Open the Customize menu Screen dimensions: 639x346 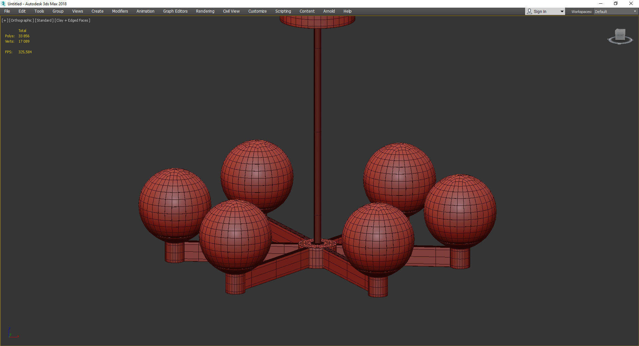point(257,11)
